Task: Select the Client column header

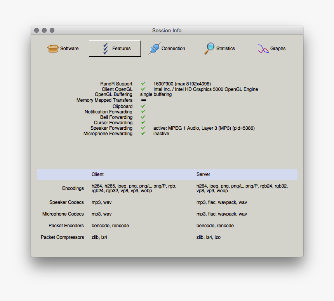Action: tap(97, 174)
